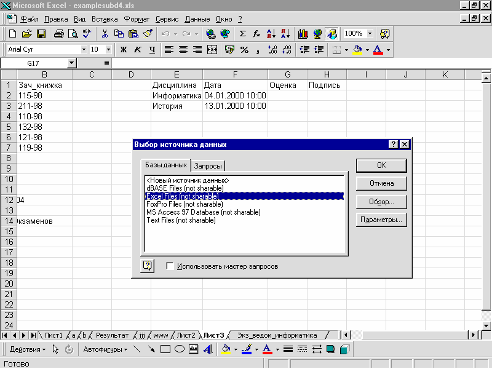Viewport: 492px width, 369px height.
Task: Open the Paste Function fx icon
Action: [x=256, y=34]
